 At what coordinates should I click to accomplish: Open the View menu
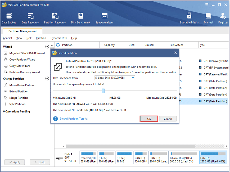[19, 38]
